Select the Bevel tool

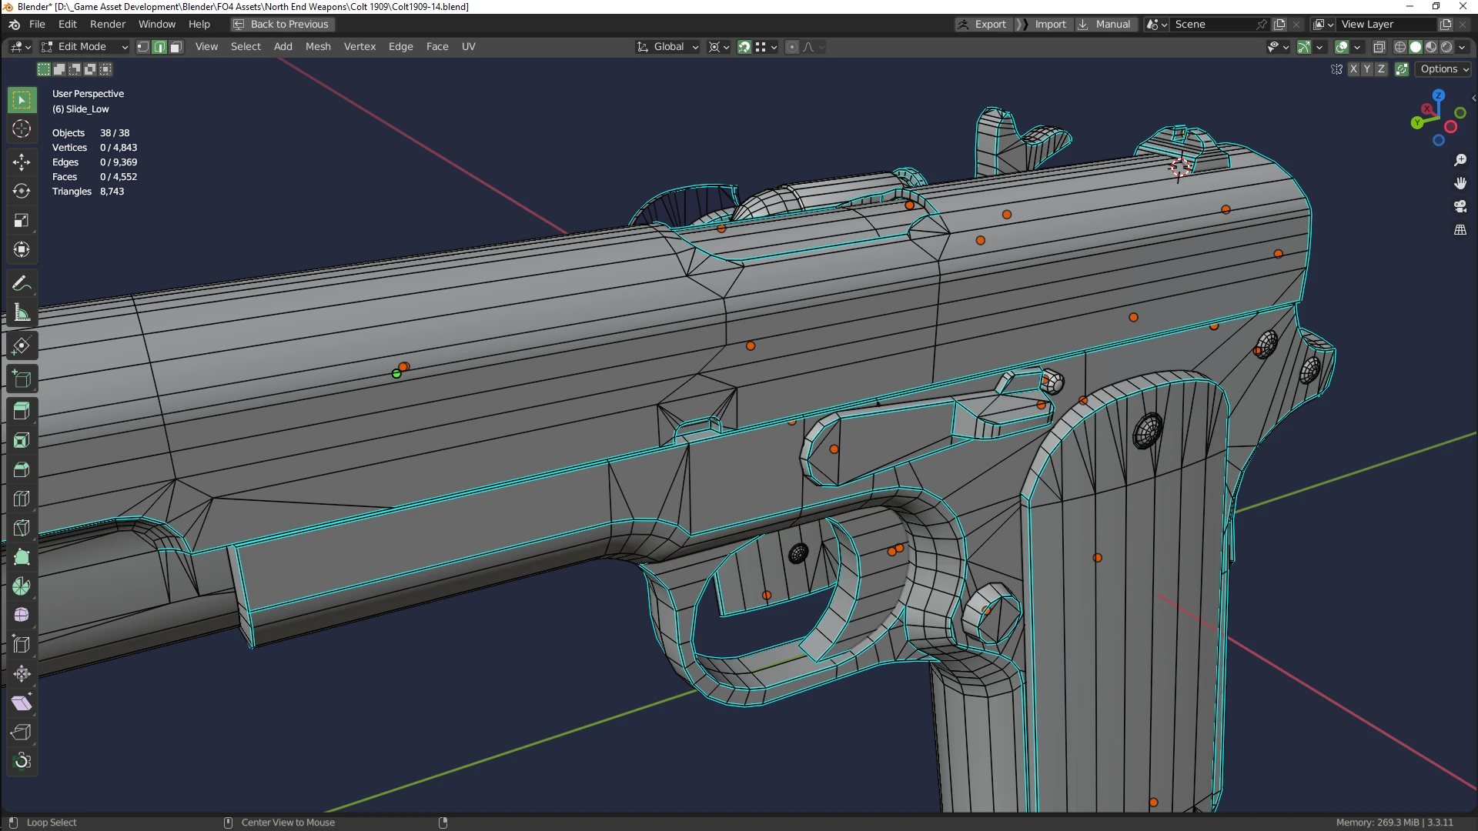[x=22, y=469]
